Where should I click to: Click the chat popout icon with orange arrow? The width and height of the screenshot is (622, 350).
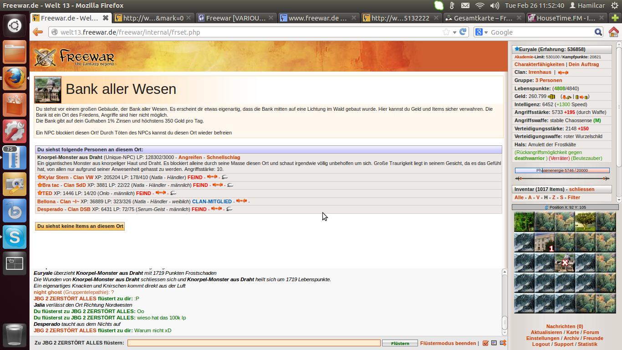[503, 343]
